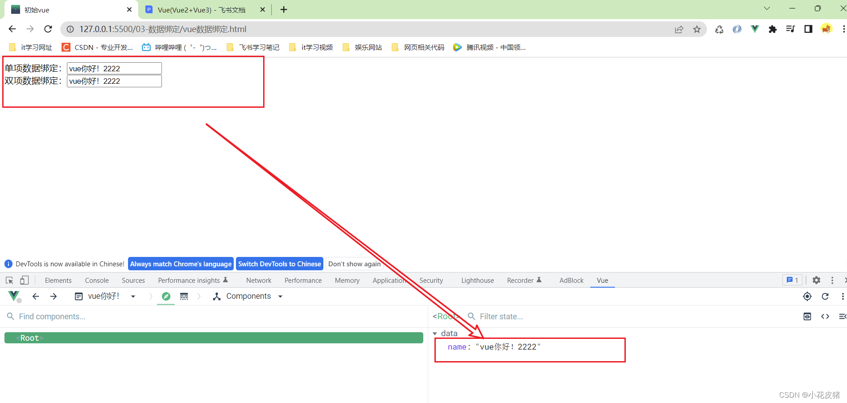Open the Lighthouse tab

coord(477,280)
